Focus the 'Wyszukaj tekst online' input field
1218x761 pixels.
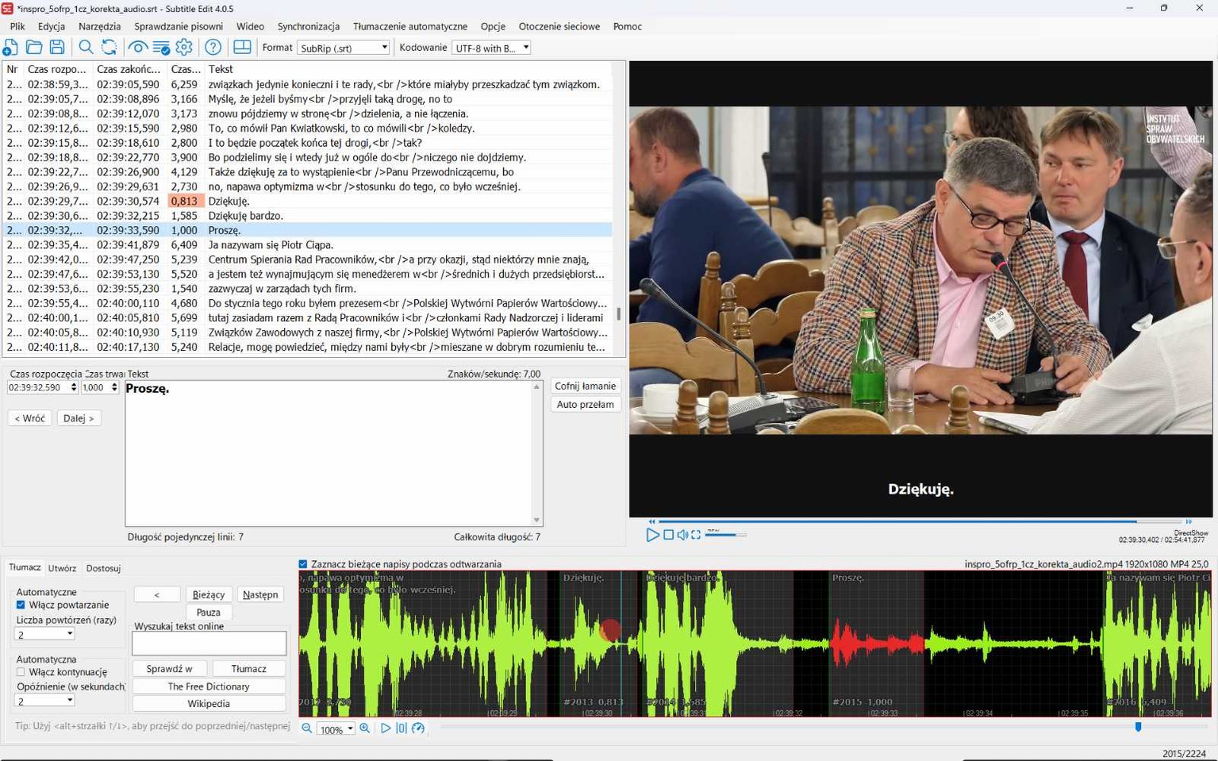[x=209, y=643]
